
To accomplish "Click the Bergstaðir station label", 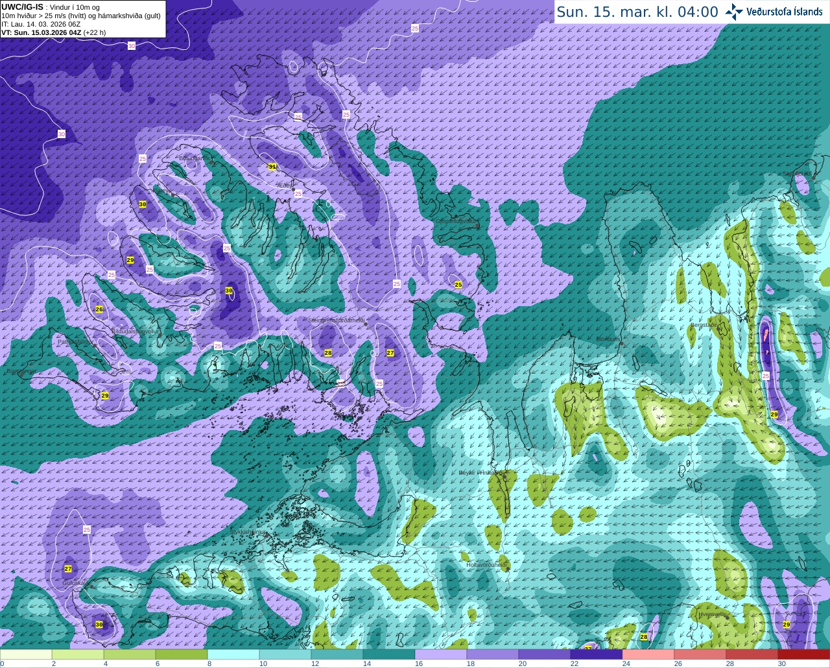I will 704,325.
